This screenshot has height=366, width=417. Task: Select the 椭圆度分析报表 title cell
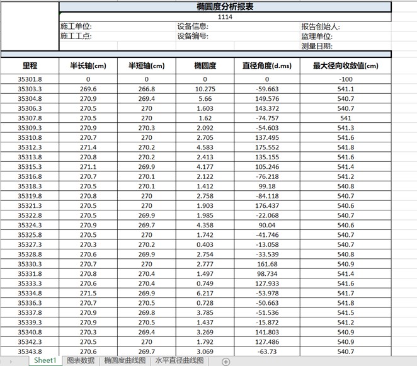click(225, 7)
